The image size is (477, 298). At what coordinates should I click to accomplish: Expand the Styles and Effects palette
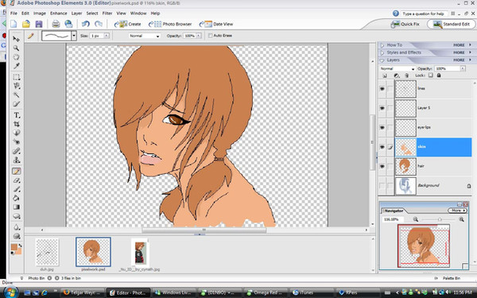click(x=382, y=52)
